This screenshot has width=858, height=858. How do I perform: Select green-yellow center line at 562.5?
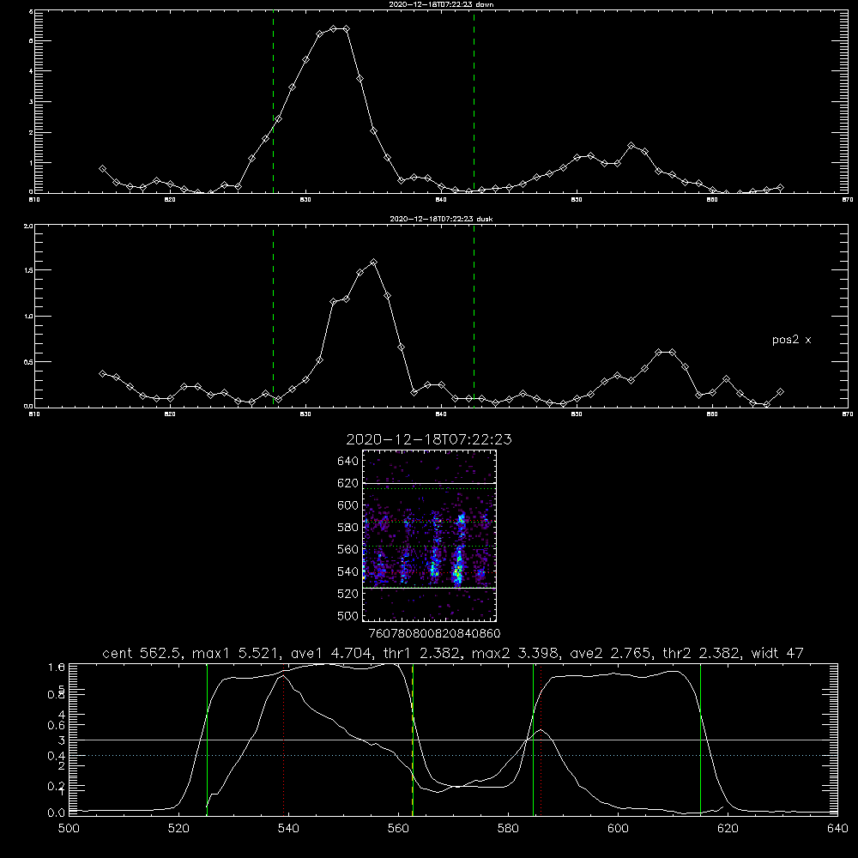coord(413,740)
